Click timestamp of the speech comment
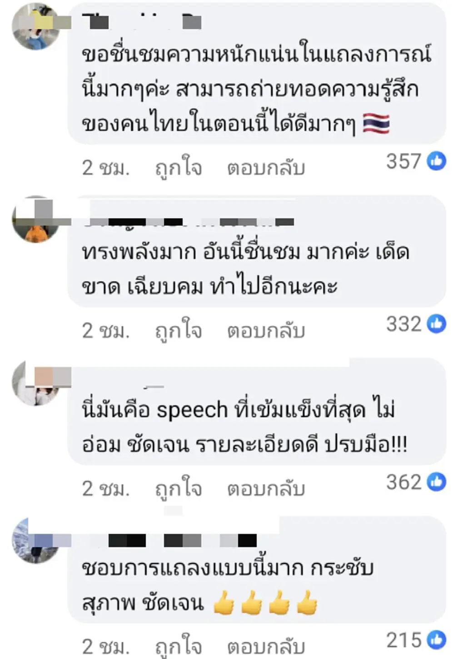 (x=105, y=489)
